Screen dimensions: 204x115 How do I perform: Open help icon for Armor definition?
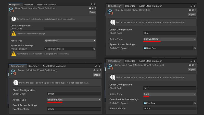point(94,70)
